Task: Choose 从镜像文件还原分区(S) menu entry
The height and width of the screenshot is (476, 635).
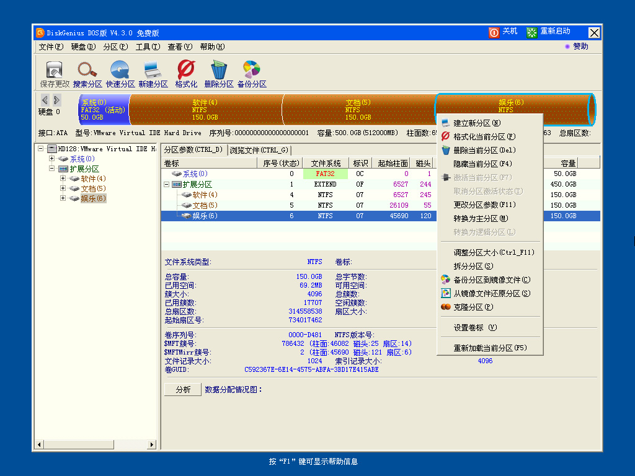Action: point(490,293)
